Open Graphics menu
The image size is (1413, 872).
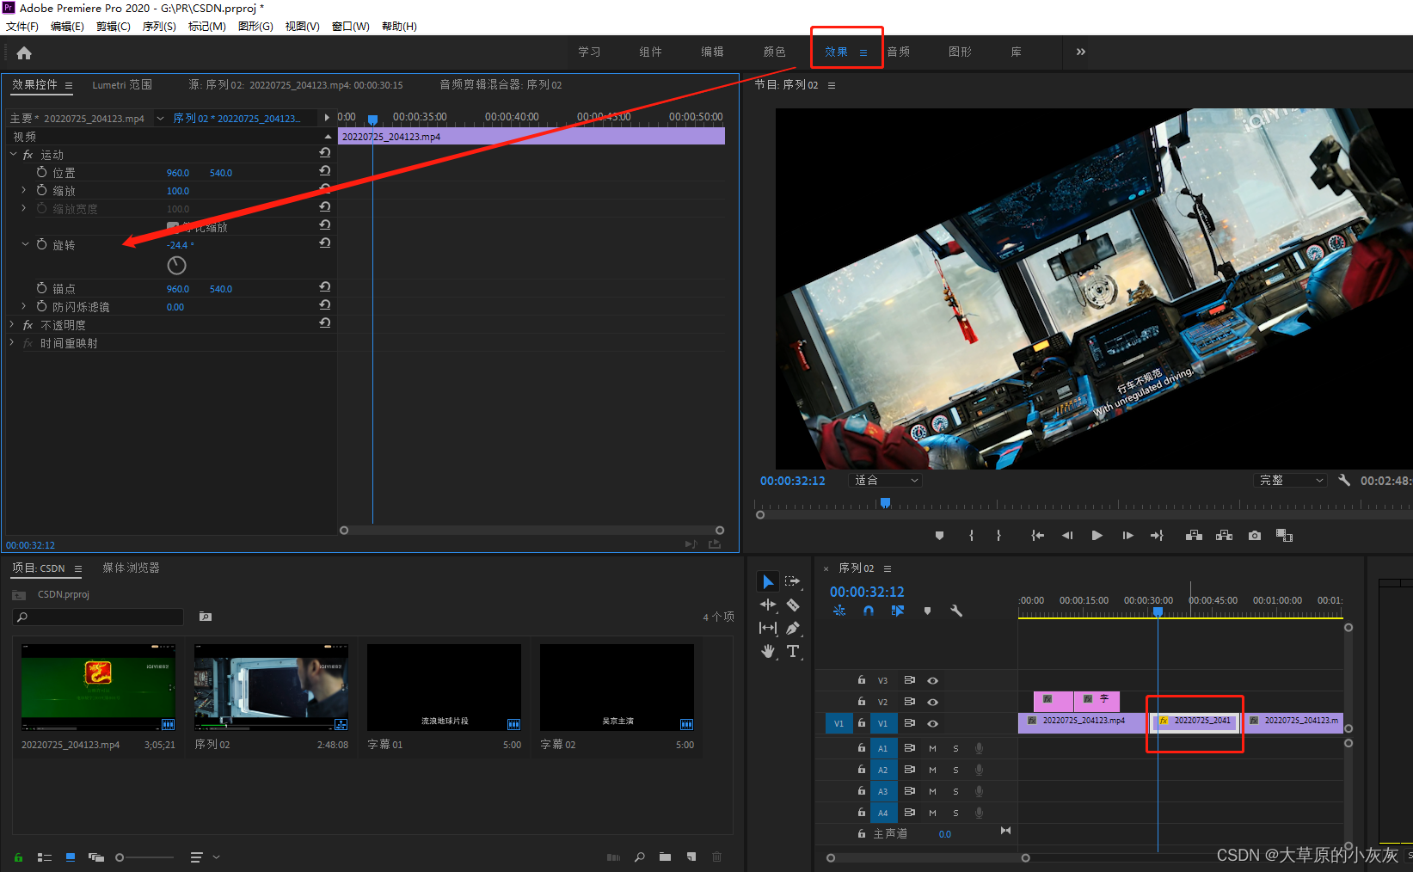(255, 26)
